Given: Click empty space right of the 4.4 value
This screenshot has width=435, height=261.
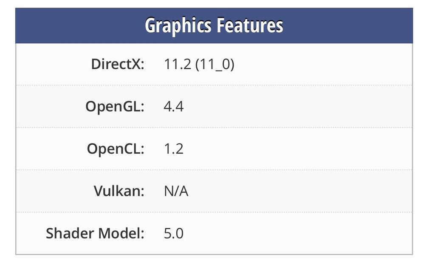Looking at the screenshot, I should click(297, 107).
